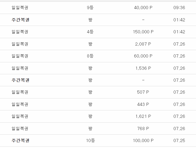Select the 100,000 P prize amount

coord(143,141)
